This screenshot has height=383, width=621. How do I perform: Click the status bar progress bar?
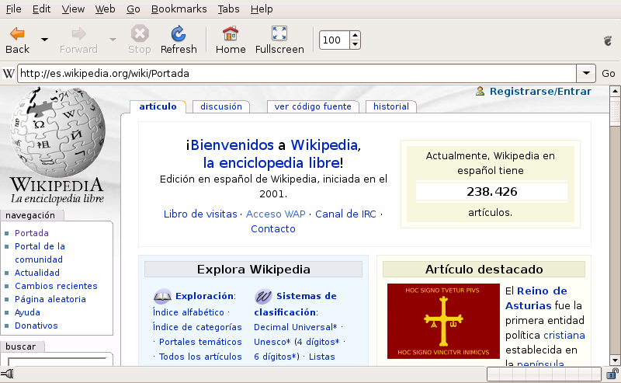click(x=544, y=374)
